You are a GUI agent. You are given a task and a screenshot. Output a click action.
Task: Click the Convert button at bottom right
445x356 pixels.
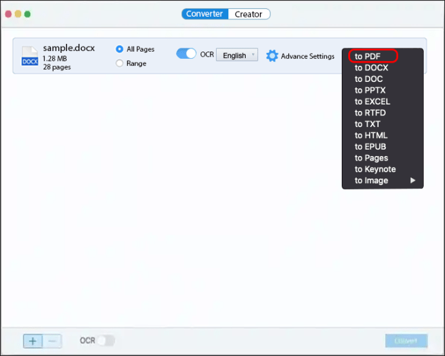pyautogui.click(x=406, y=341)
